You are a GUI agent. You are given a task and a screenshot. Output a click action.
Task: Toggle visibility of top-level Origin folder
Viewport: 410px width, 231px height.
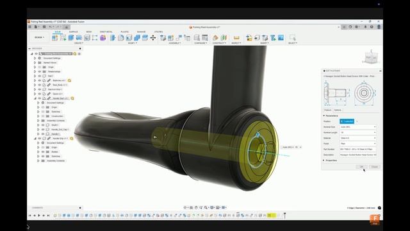pos(40,67)
